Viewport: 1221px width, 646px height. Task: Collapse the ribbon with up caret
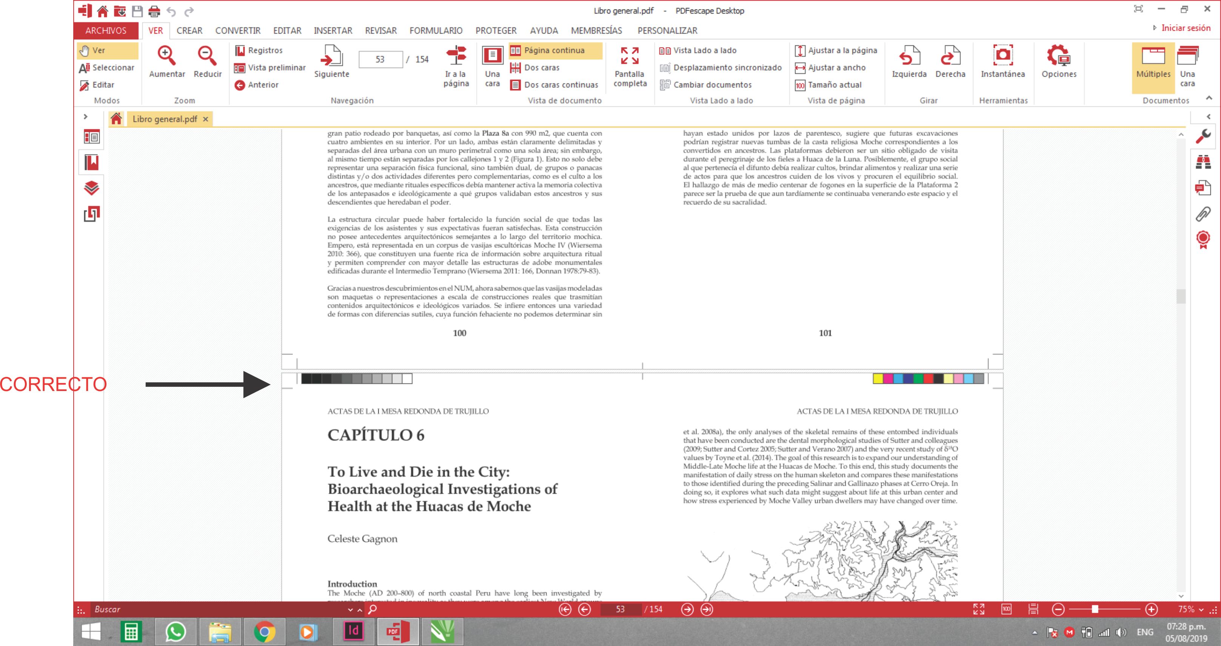[1209, 98]
